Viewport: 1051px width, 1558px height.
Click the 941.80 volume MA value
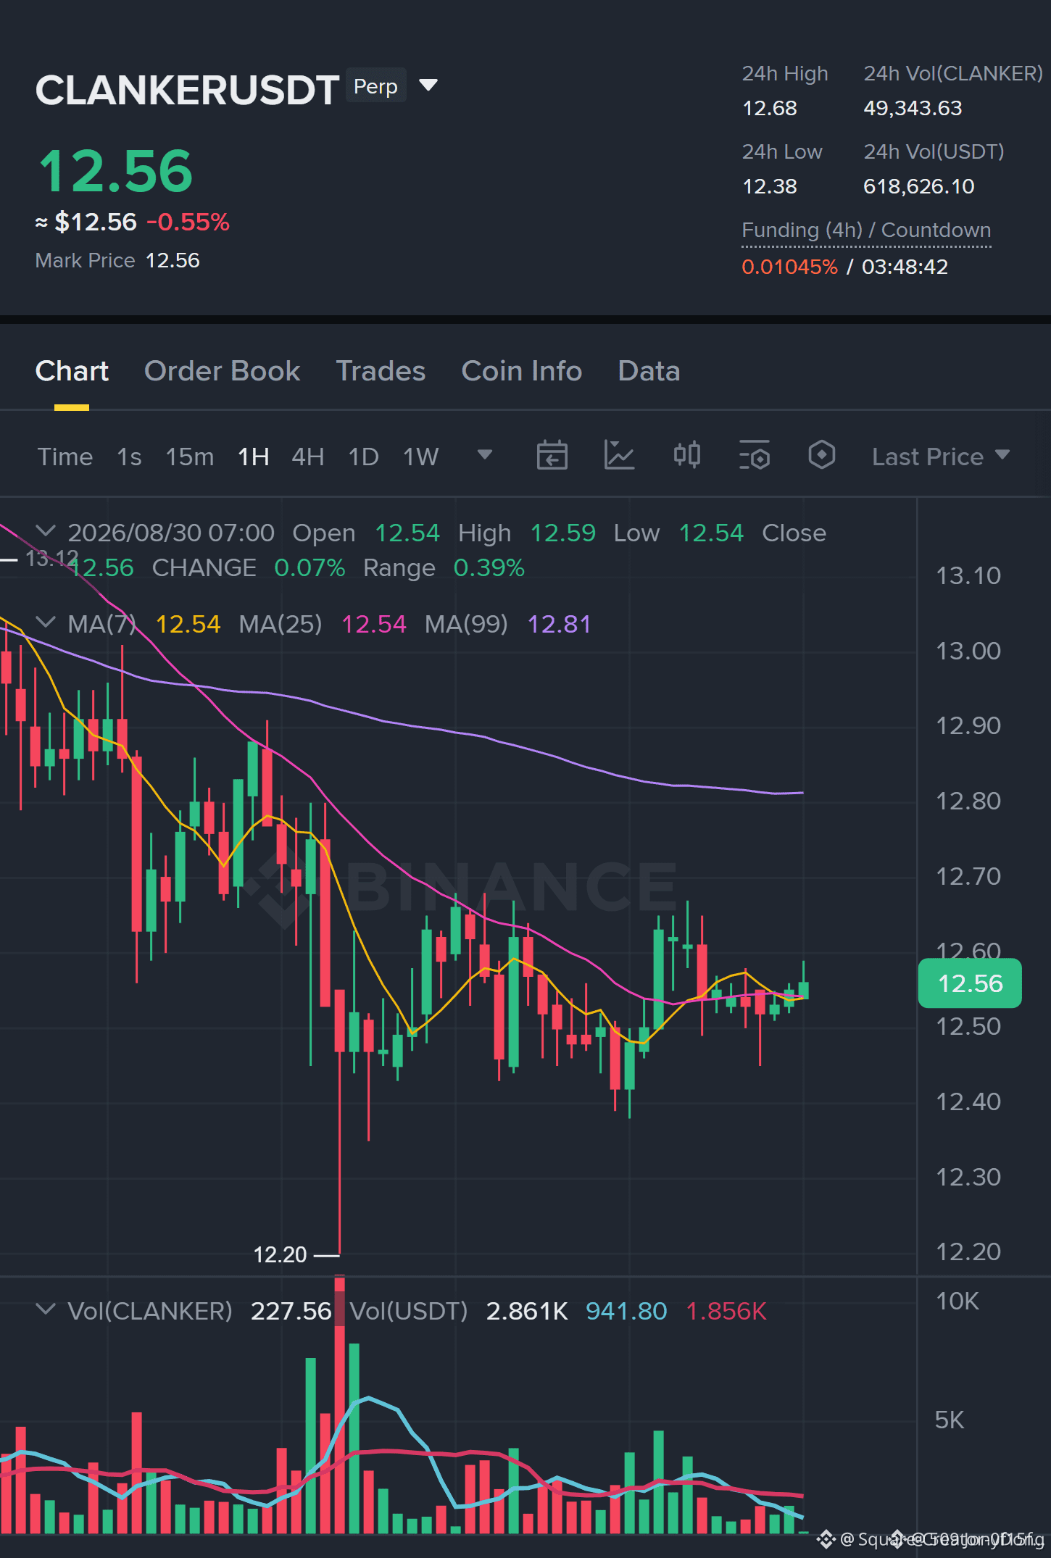[626, 1311]
